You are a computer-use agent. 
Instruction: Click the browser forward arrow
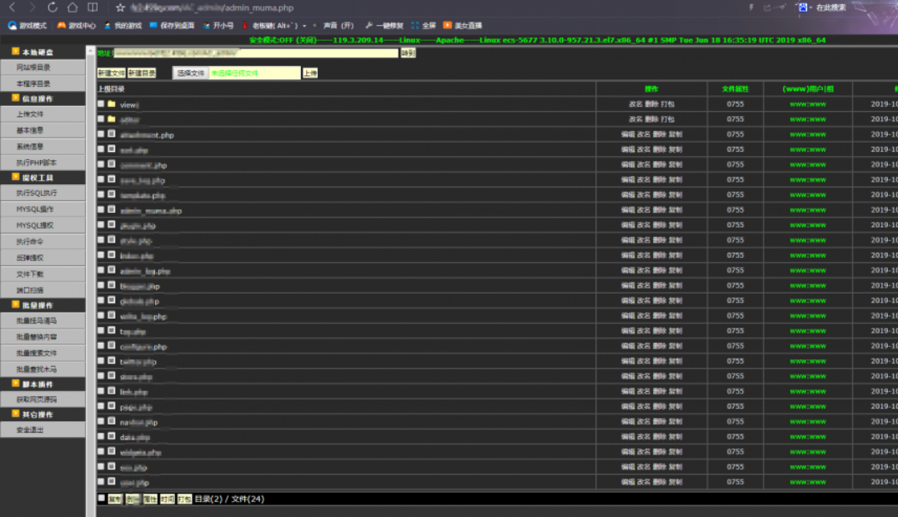(x=32, y=8)
